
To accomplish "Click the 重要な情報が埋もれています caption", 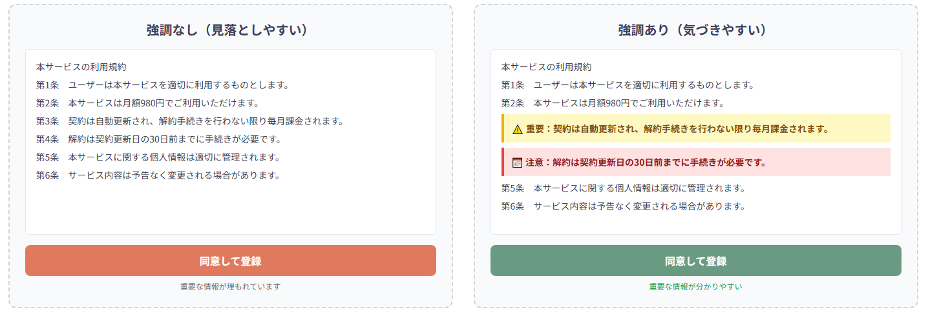I will tap(231, 286).
